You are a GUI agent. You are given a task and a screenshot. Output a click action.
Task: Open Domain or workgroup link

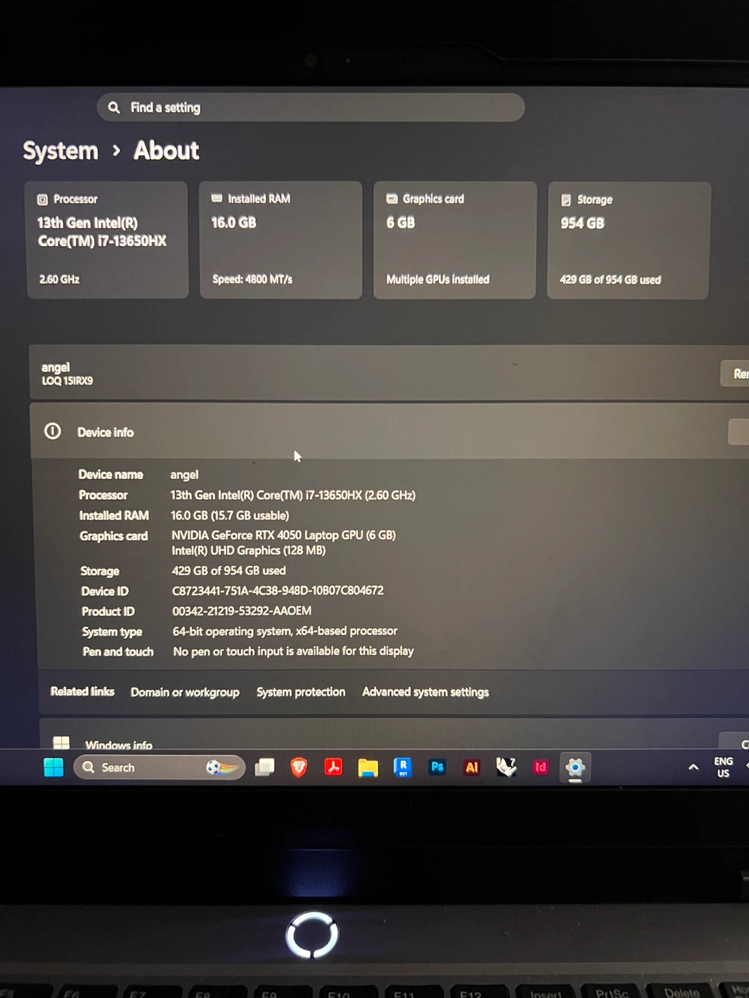click(185, 692)
